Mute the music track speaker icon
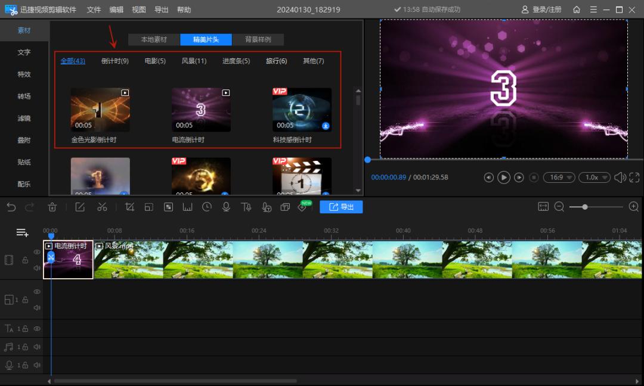The image size is (644, 386). tap(37, 347)
